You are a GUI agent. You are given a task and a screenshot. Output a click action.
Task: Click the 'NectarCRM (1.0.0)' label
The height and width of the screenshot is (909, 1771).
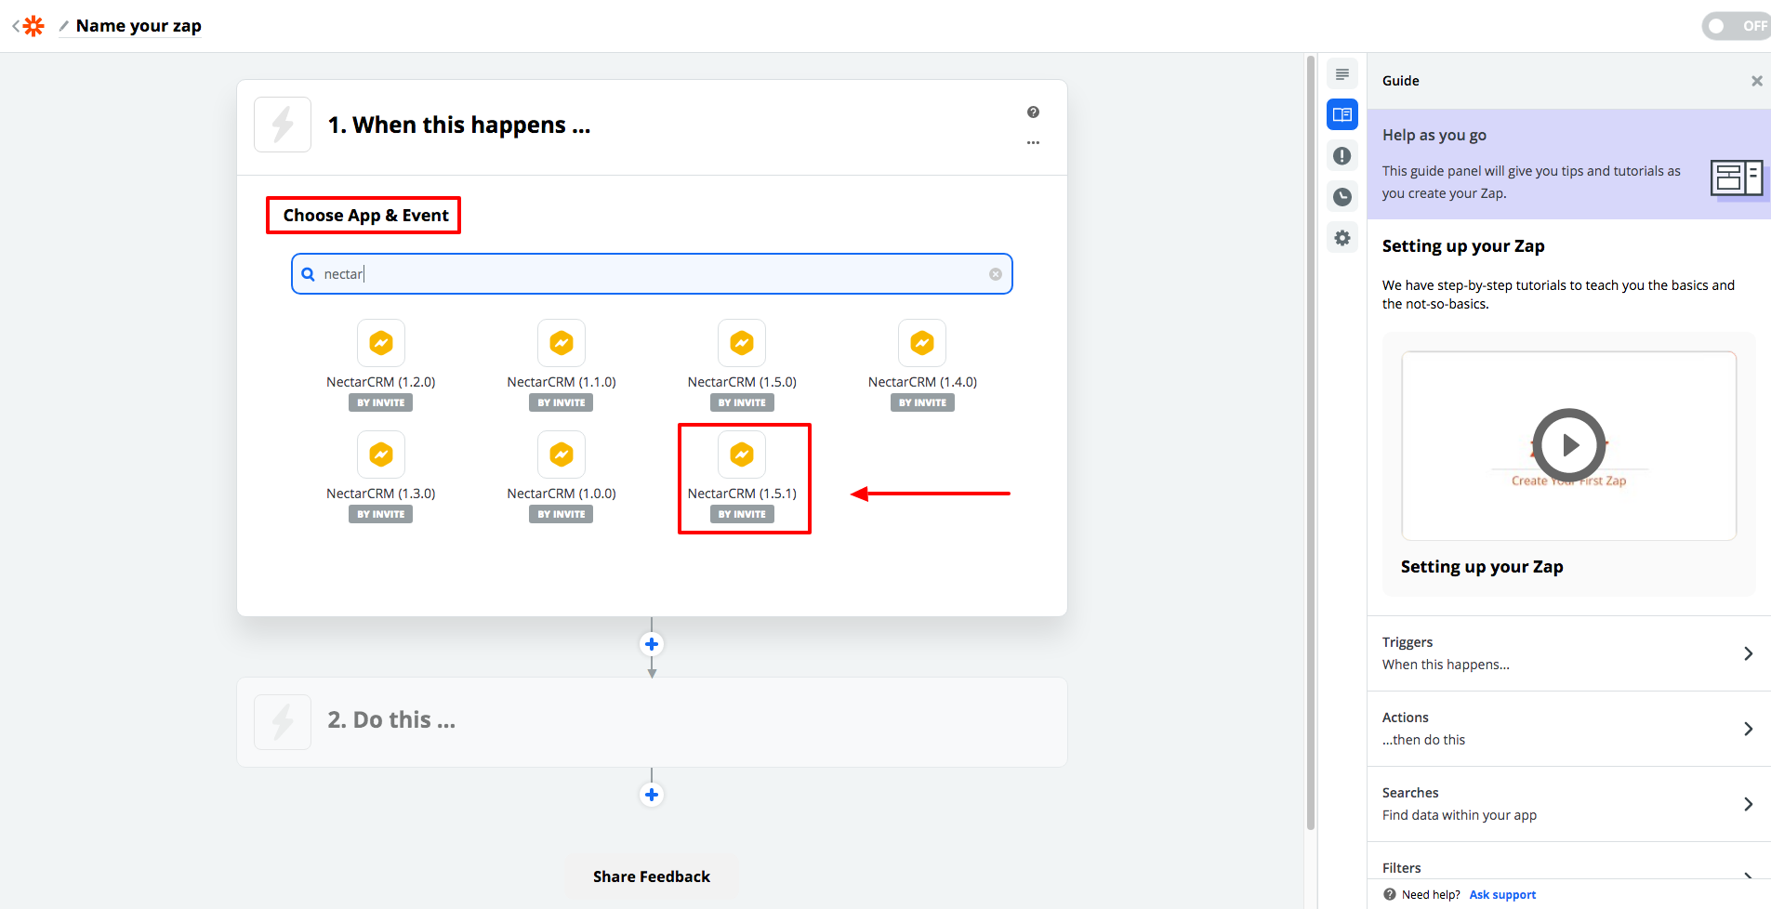[562, 494]
